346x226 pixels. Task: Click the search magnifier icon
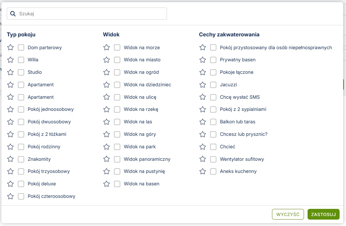pos(13,14)
